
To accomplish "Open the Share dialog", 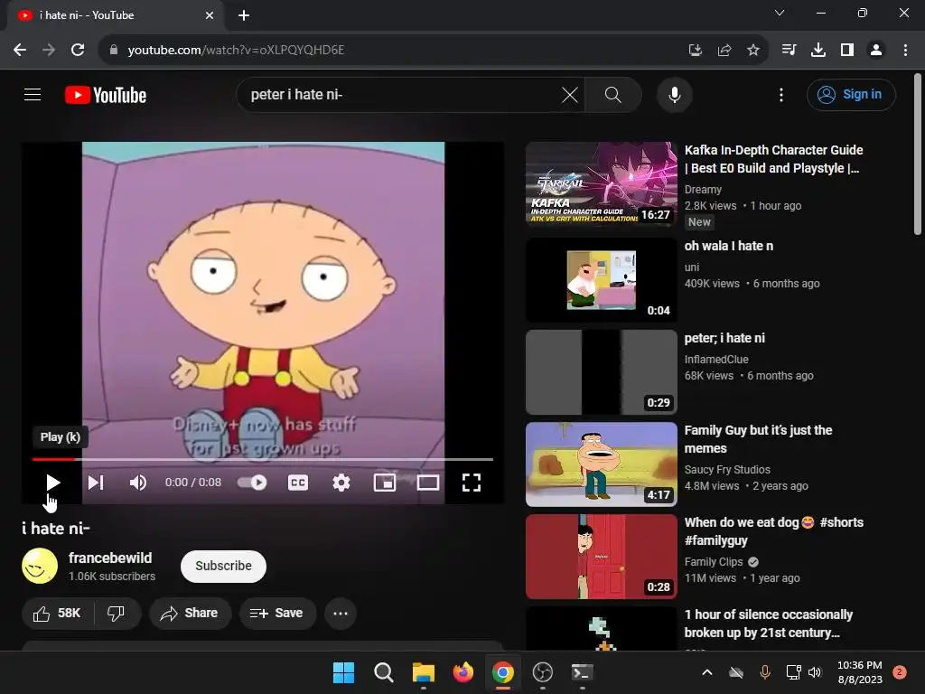I will pyautogui.click(x=190, y=614).
